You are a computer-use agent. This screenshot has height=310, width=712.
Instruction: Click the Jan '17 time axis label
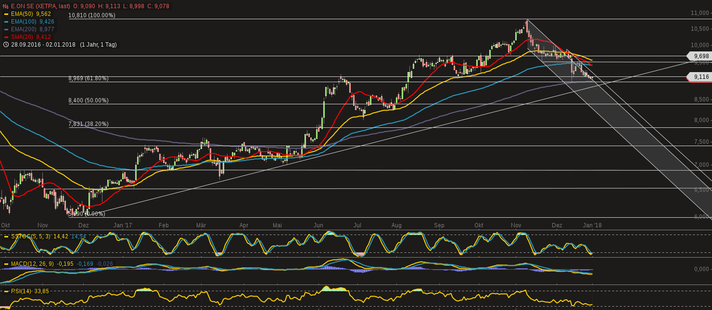(x=123, y=225)
